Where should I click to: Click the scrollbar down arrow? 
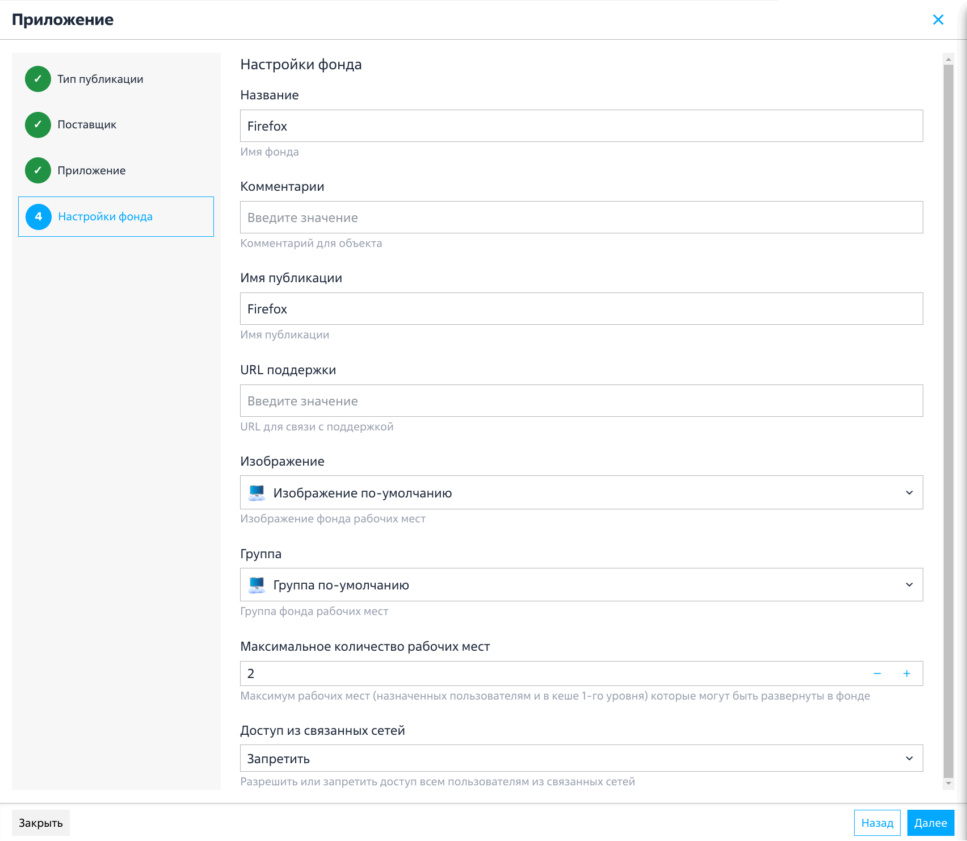[x=948, y=784]
